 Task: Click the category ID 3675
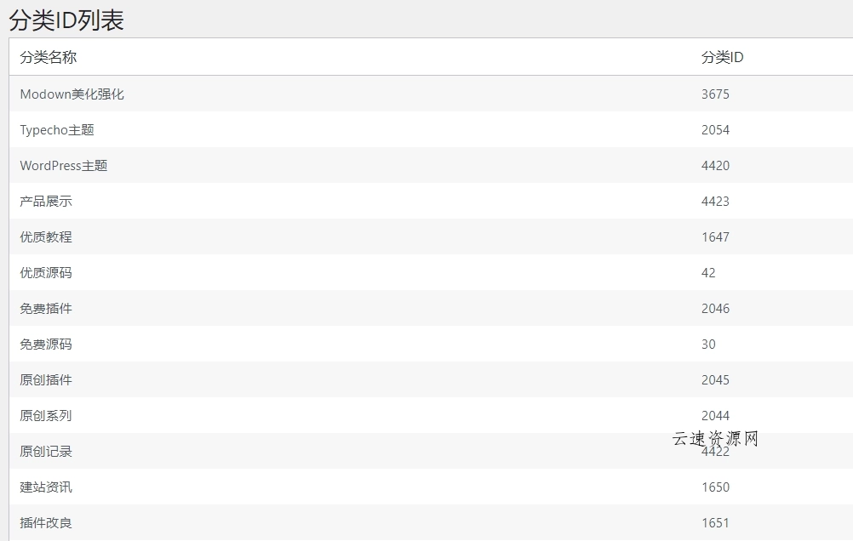coord(715,94)
